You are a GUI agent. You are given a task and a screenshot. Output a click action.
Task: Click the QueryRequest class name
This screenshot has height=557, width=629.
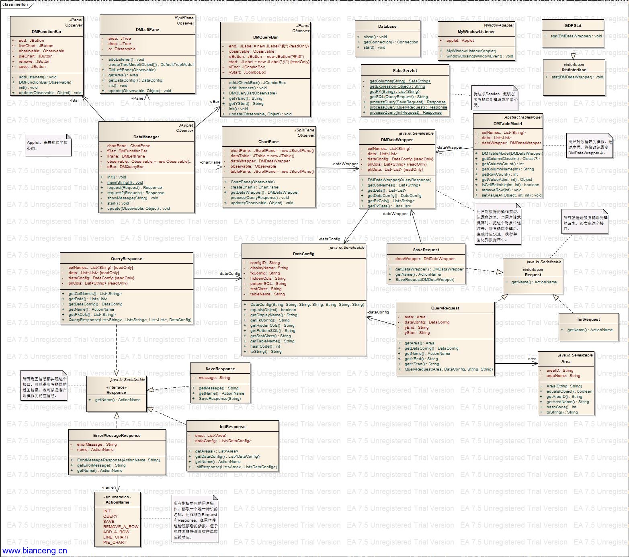(445, 308)
